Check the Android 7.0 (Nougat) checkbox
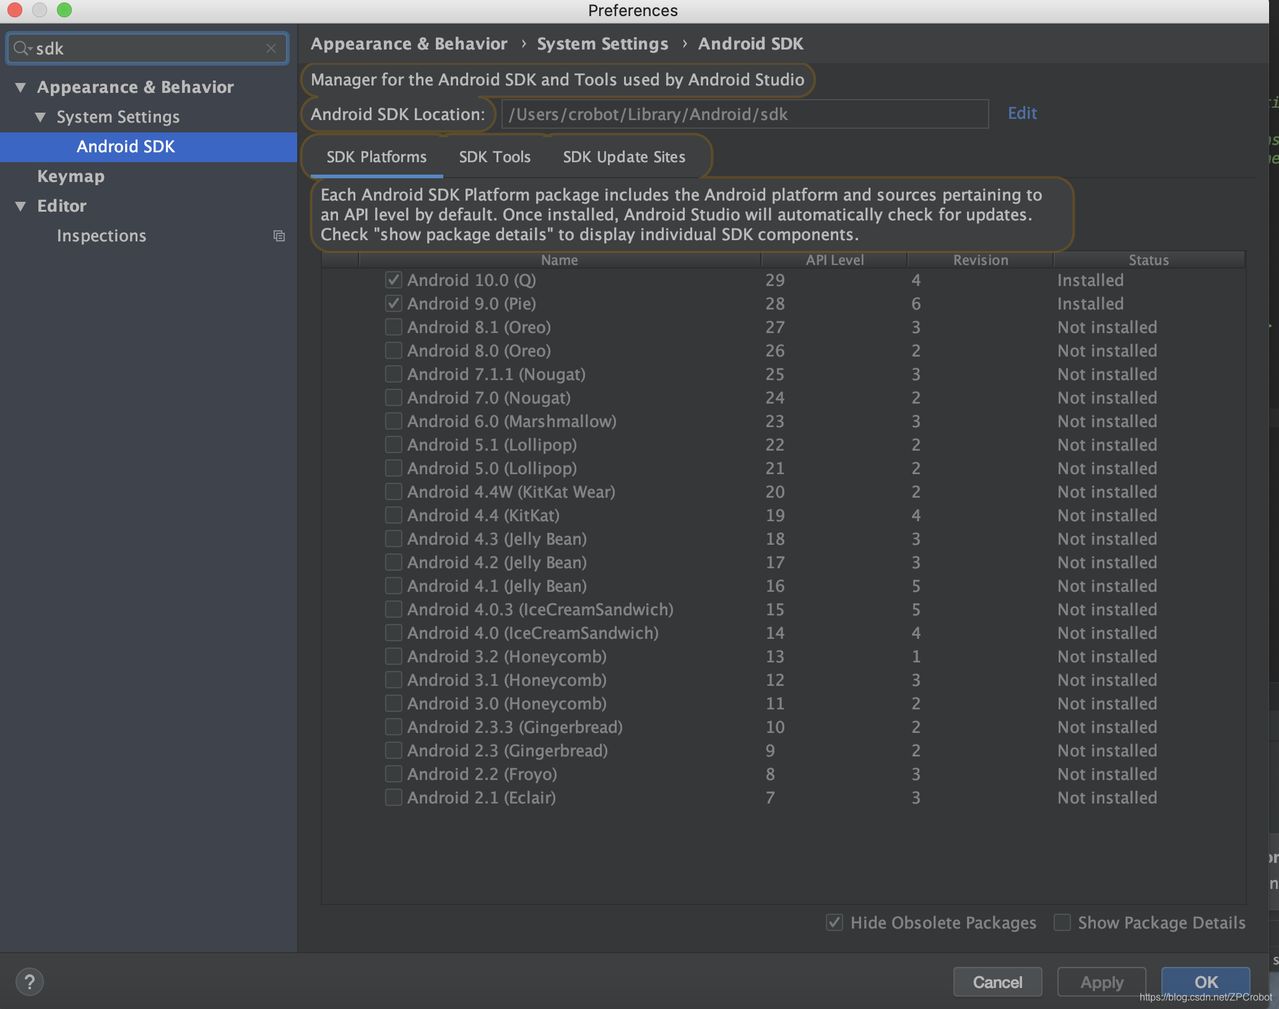This screenshot has width=1279, height=1009. click(394, 398)
